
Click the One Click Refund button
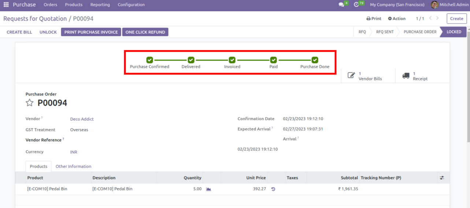click(x=145, y=32)
